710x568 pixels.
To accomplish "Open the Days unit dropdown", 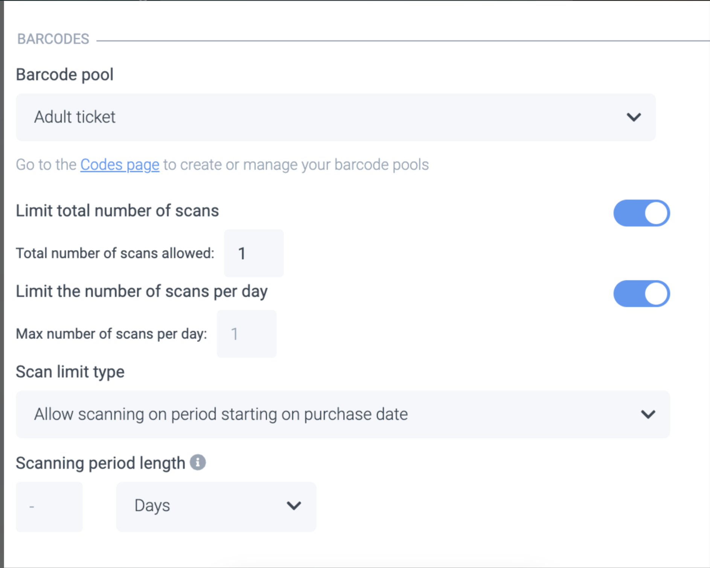I will (x=216, y=506).
